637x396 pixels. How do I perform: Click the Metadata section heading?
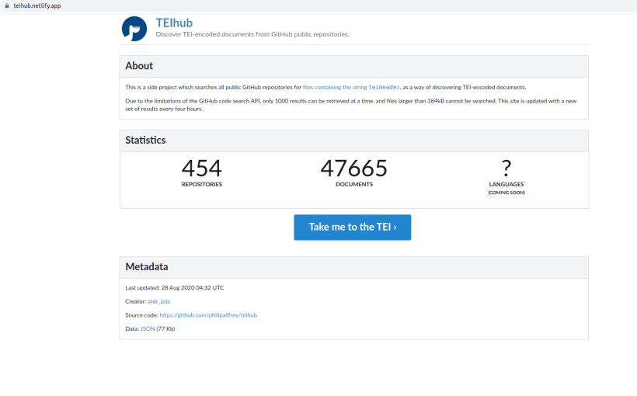tap(146, 267)
